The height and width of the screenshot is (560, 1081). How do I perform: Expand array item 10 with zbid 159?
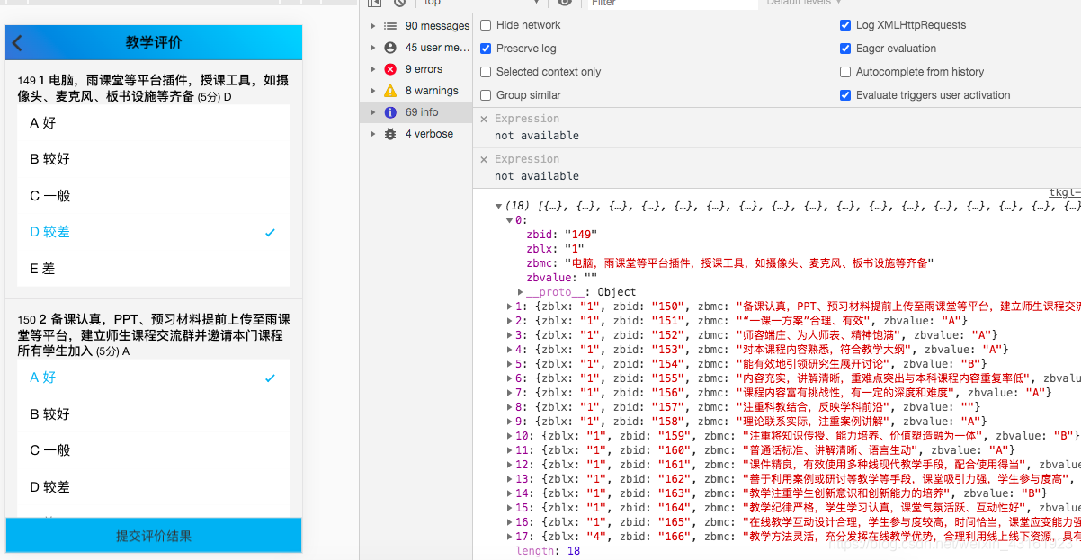click(x=510, y=436)
